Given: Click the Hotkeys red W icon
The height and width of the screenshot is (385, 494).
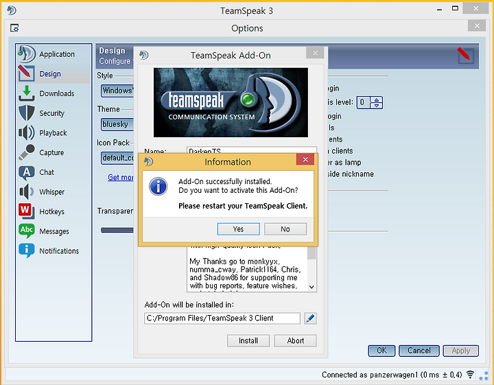Looking at the screenshot, I should [27, 211].
